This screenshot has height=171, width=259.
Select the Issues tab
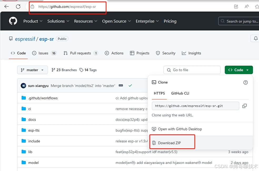coord(44,53)
